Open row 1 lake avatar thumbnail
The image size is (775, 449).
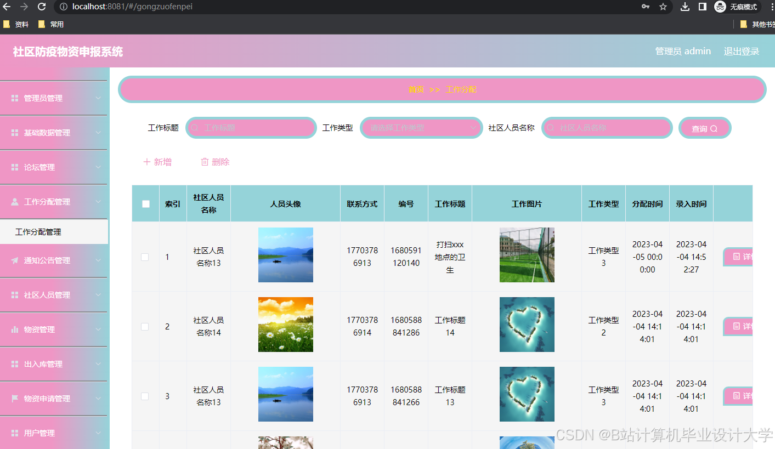[x=286, y=255]
